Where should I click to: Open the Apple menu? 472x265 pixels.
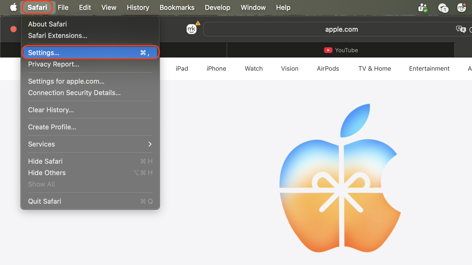point(13,7)
